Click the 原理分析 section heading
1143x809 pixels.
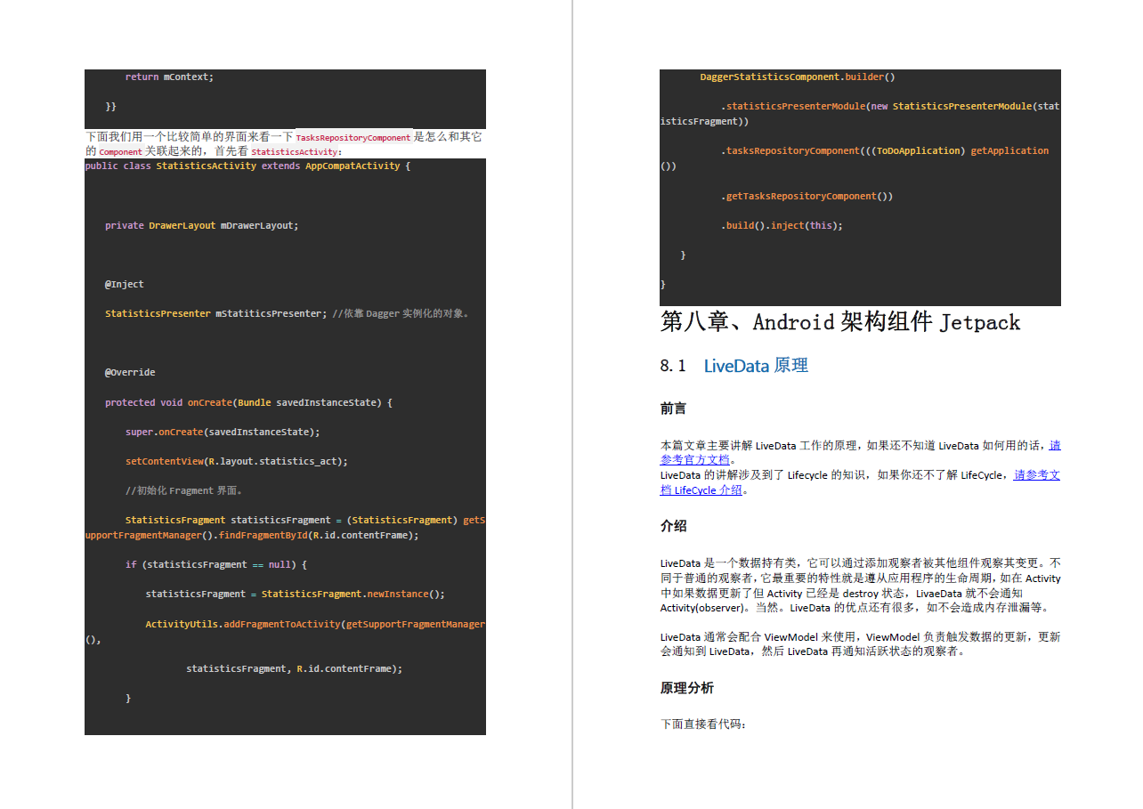tap(686, 688)
